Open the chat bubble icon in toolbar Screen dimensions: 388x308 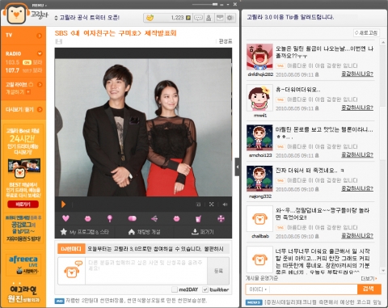click(x=199, y=18)
